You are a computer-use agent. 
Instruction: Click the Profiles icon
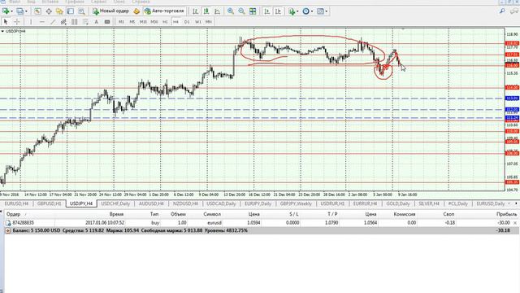click(x=20, y=11)
